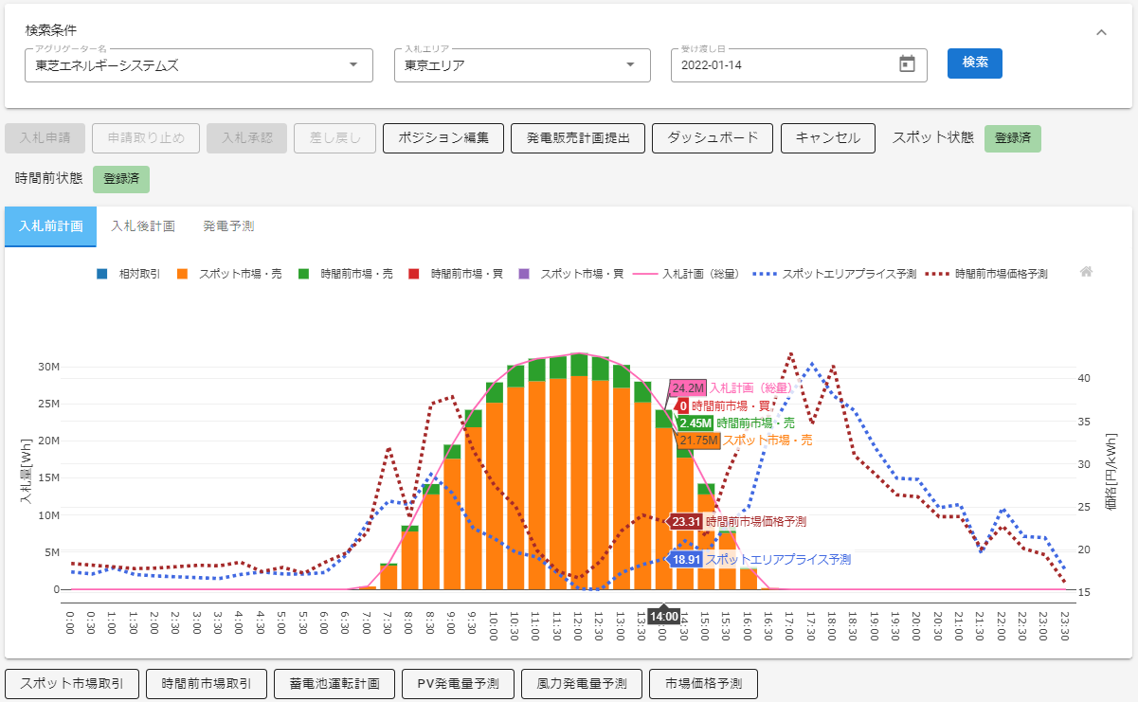This screenshot has height=702, width=1138.
Task: Click the home icon to reset chart zoom
Action: tap(1086, 272)
